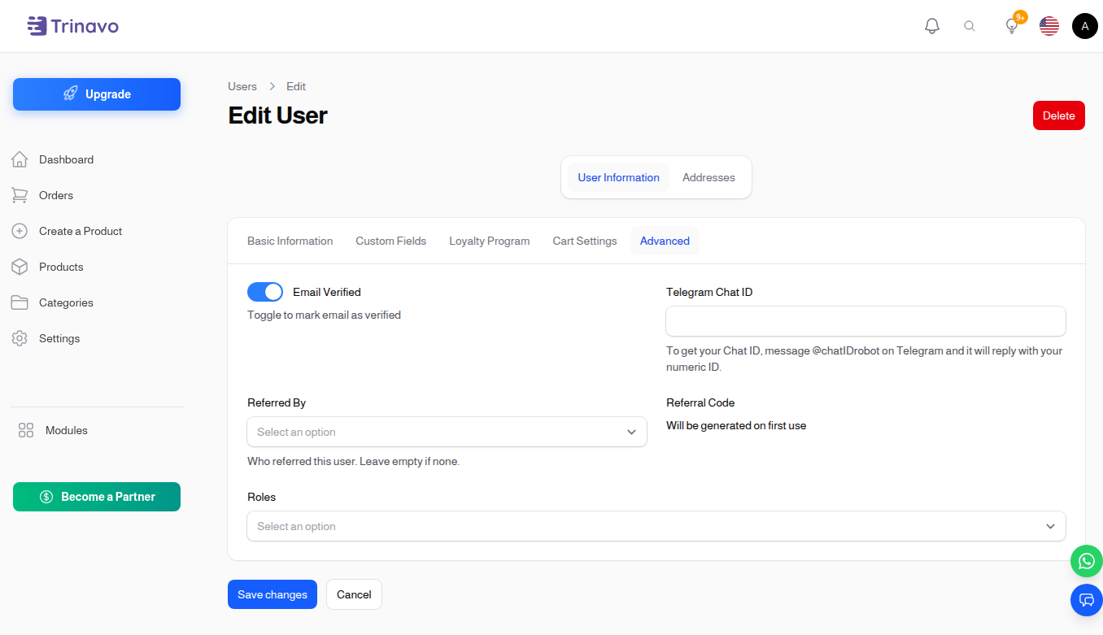
Task: Click the Trinavo logo
Action: 72,26
